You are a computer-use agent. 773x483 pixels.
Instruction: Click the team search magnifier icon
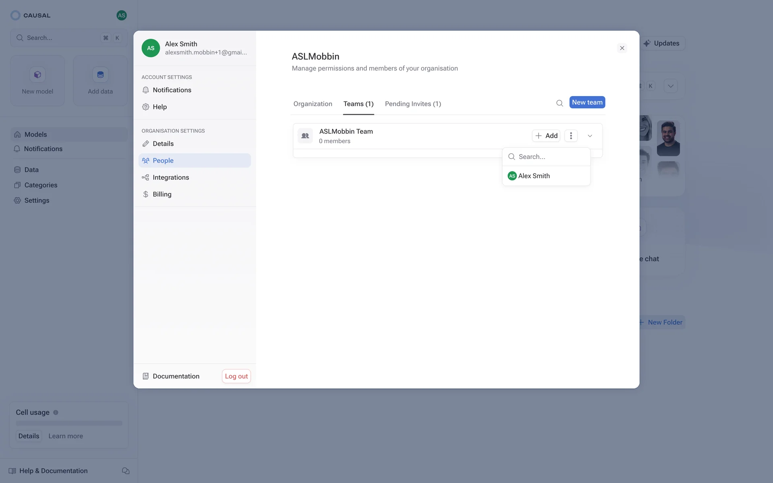[559, 103]
